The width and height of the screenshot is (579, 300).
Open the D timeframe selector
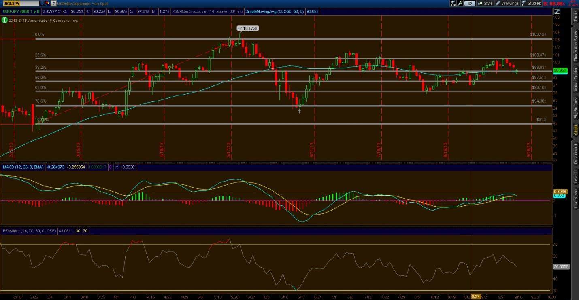469,3
